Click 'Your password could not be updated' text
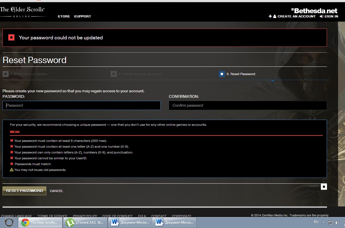345x228 pixels. pos(61,38)
